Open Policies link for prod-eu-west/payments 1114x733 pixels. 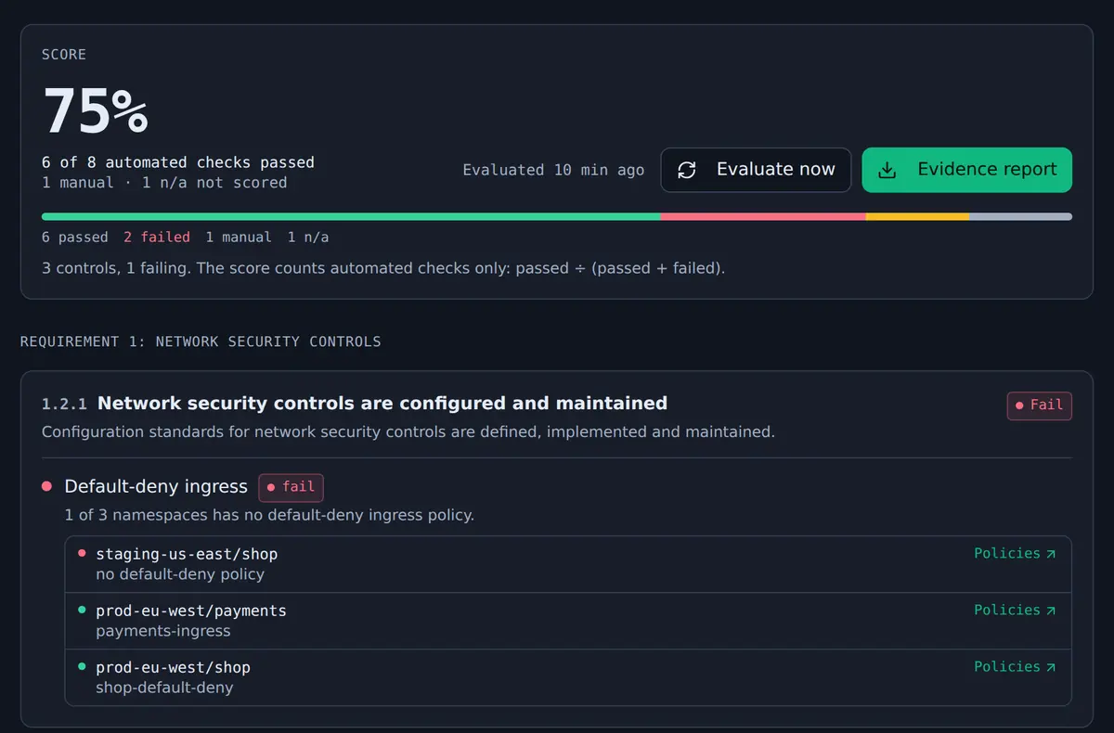[1015, 610]
